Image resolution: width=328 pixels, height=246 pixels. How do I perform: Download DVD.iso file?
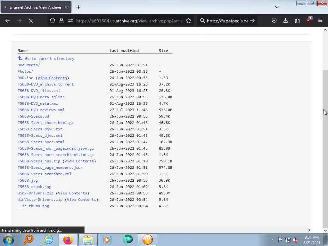click(x=26, y=78)
